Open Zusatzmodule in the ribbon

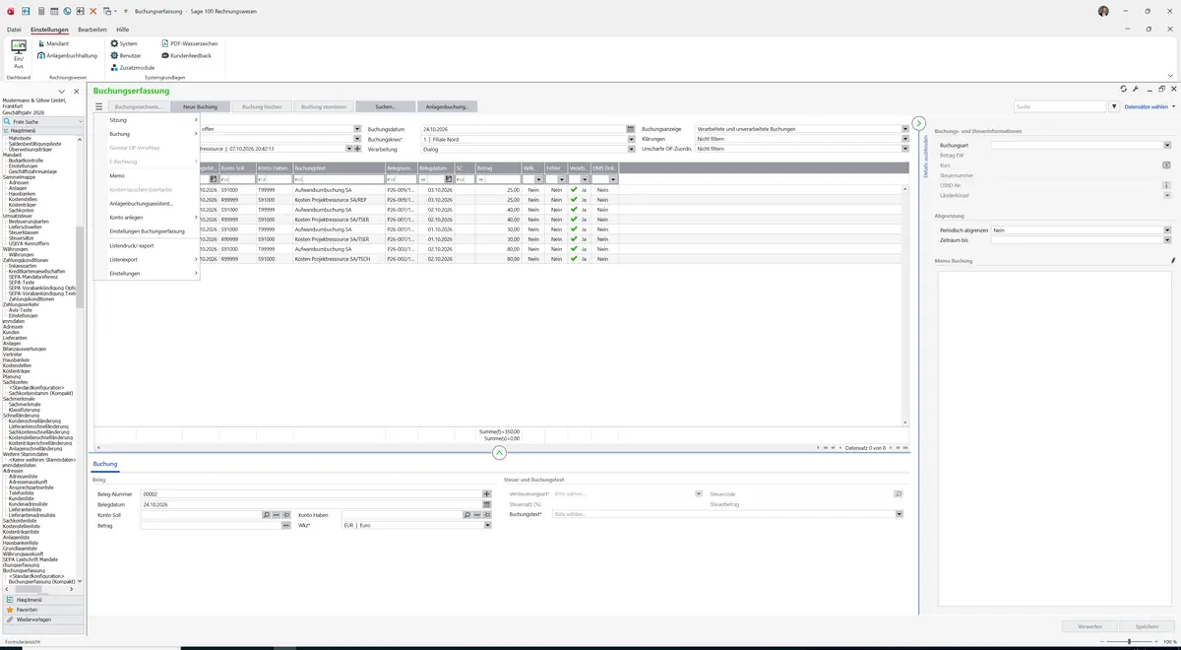[131, 68]
